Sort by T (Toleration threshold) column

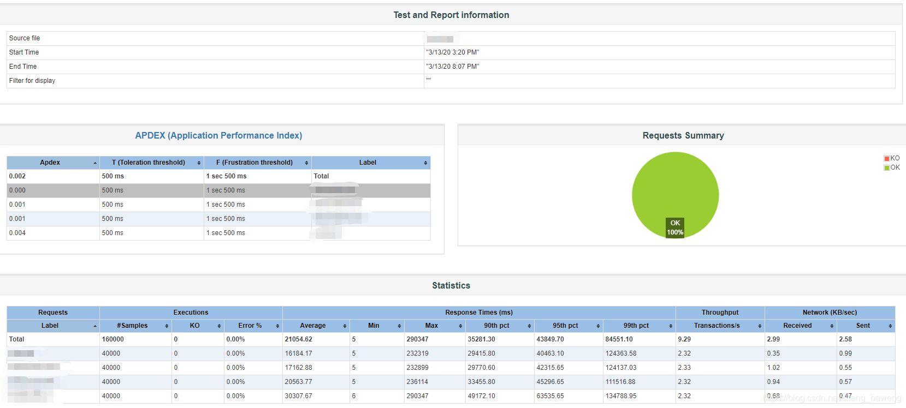pos(151,163)
